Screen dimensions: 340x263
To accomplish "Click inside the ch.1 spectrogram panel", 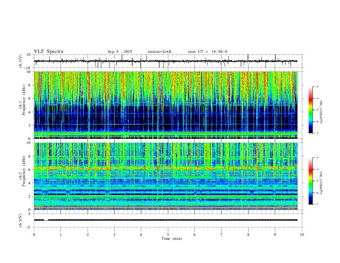I will coord(165,105).
